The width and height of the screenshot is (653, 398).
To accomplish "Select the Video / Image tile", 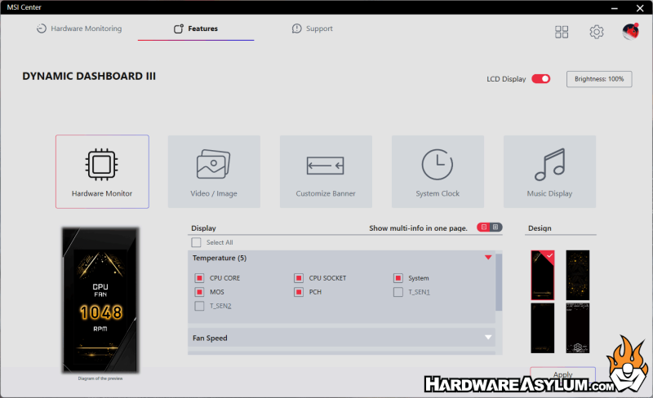I will pos(214,171).
